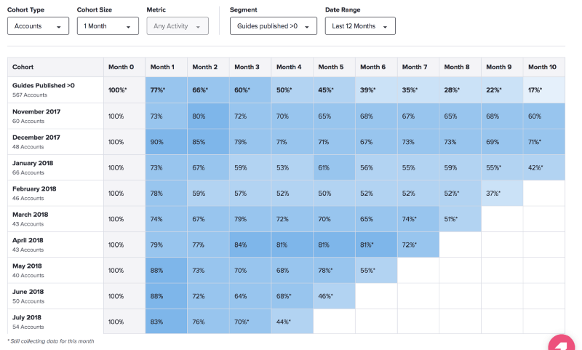Click the 100%* Month 0 summary cell
This screenshot has height=350, width=582.
124,90
